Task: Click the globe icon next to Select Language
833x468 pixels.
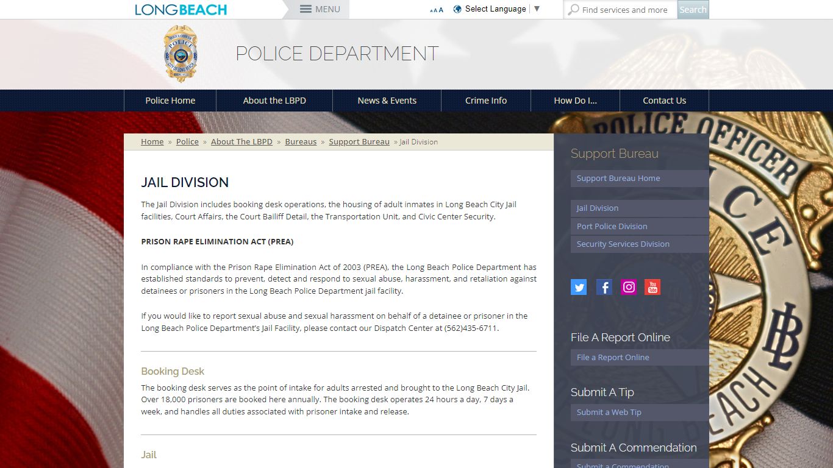Action: pyautogui.click(x=457, y=9)
